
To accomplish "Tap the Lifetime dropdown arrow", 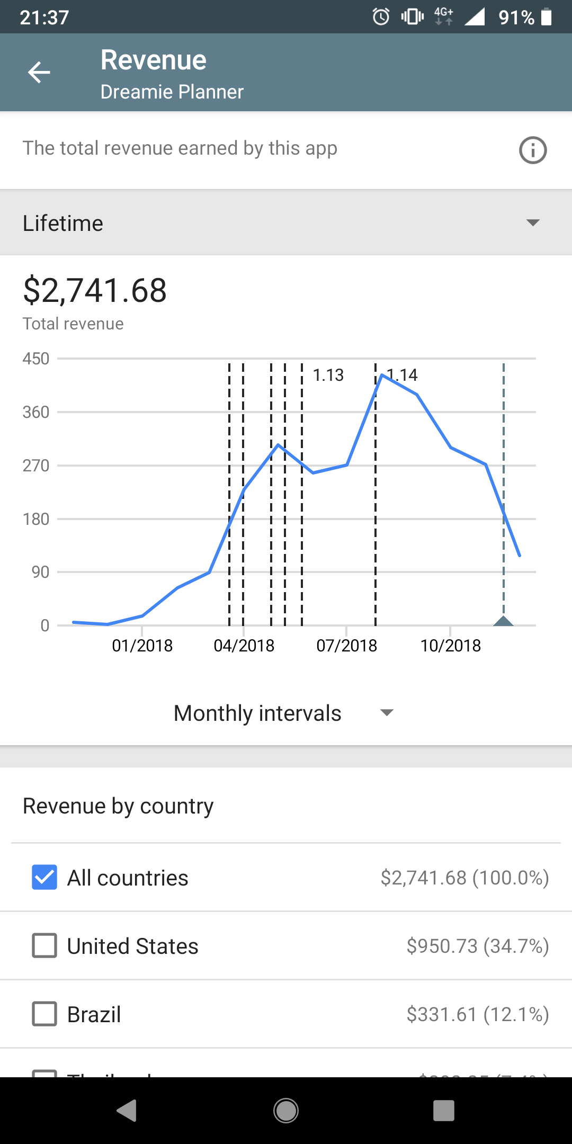I will pyautogui.click(x=533, y=222).
